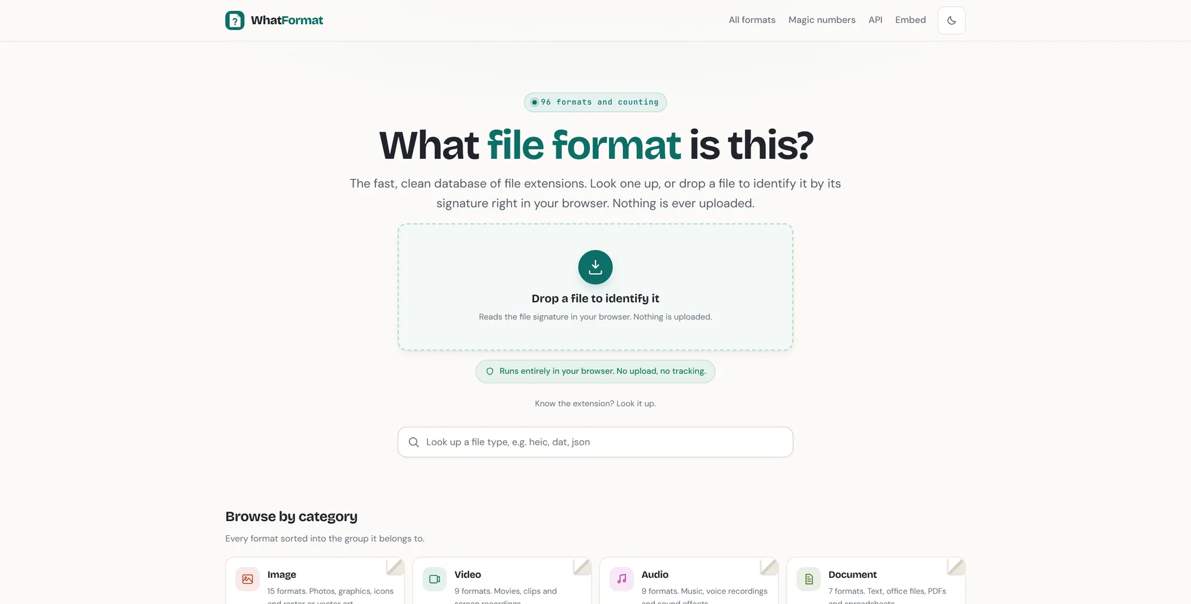The height and width of the screenshot is (604, 1191).
Task: Click the Audio category music note icon
Action: click(622, 579)
